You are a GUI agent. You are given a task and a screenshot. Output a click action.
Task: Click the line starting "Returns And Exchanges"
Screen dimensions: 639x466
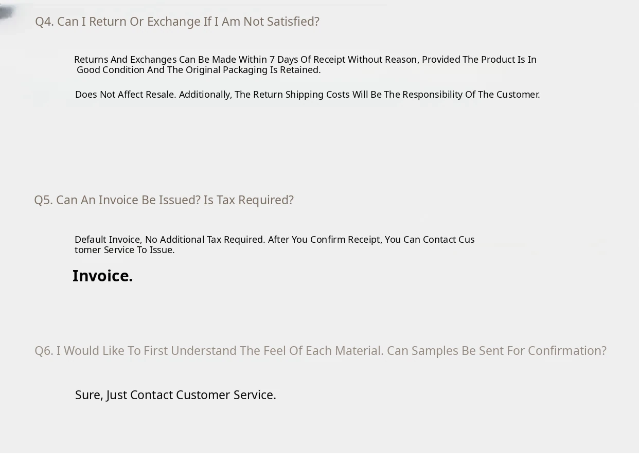click(305, 60)
